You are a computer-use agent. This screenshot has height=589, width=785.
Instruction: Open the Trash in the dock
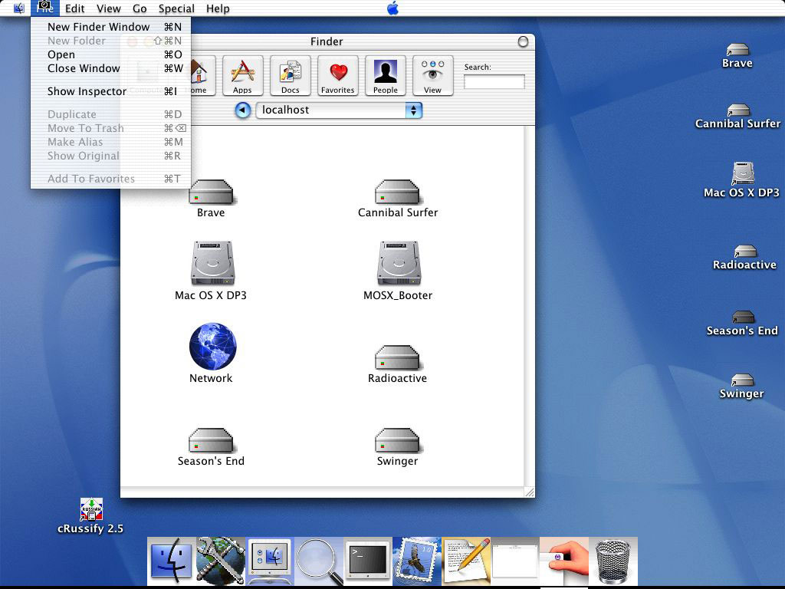613,561
